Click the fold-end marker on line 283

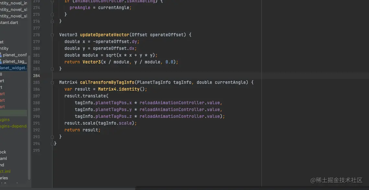click(52, 69)
